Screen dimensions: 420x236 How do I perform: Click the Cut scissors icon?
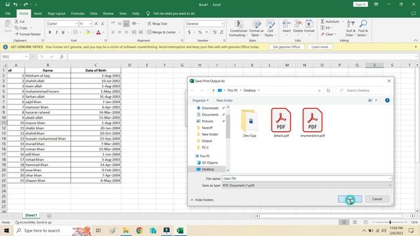tap(16, 21)
